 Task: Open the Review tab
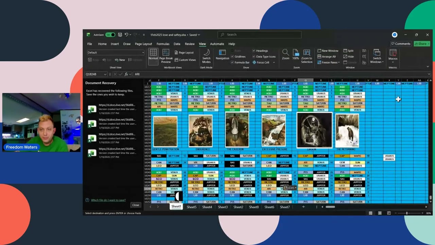pos(190,44)
